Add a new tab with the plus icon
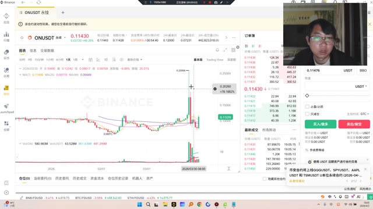This screenshot has width=373, height=209. point(63,13)
